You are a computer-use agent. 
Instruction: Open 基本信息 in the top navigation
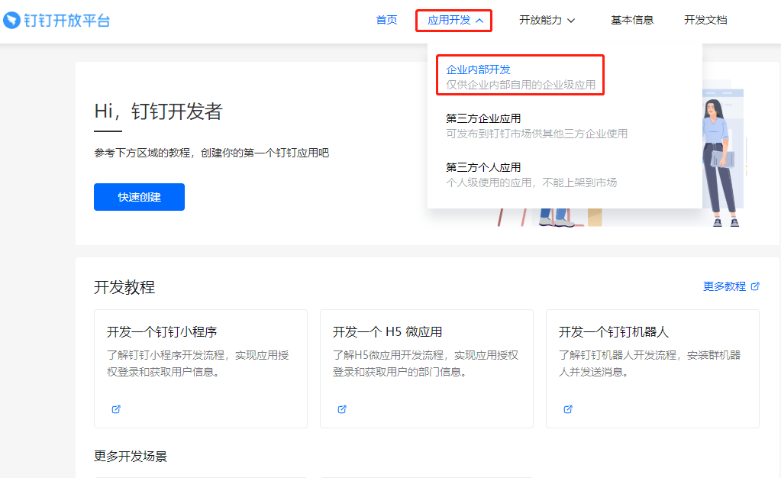(x=632, y=21)
